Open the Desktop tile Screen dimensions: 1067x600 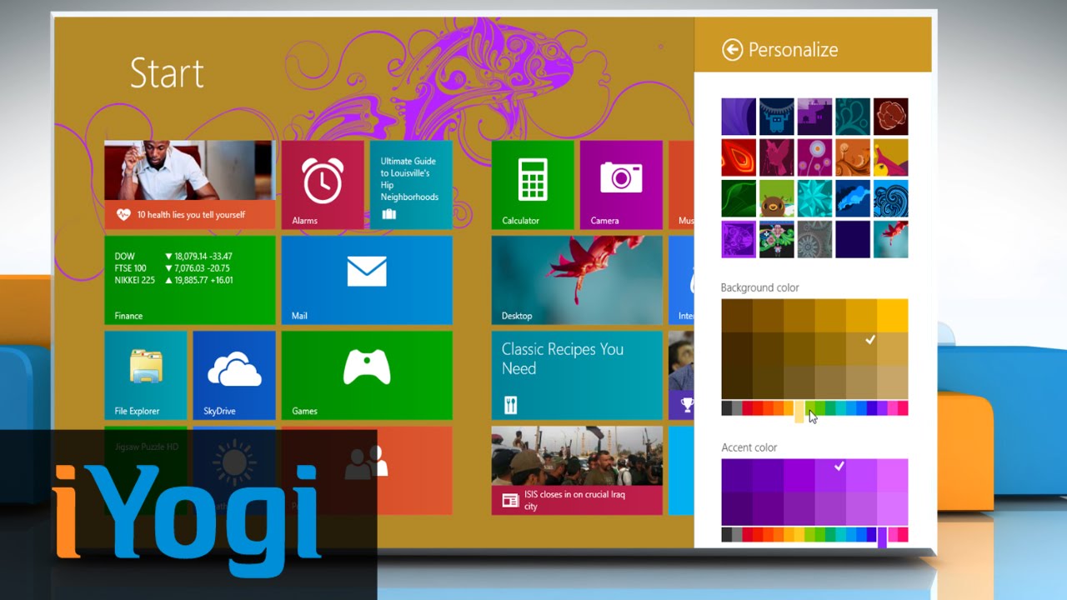(577, 280)
